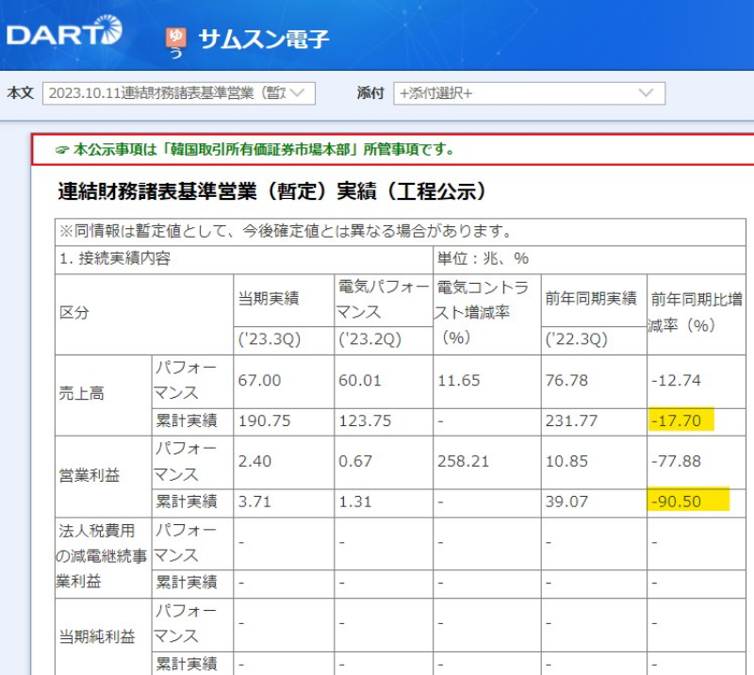
Task: Click the ('23.3Q) period label
Action: pos(284,340)
